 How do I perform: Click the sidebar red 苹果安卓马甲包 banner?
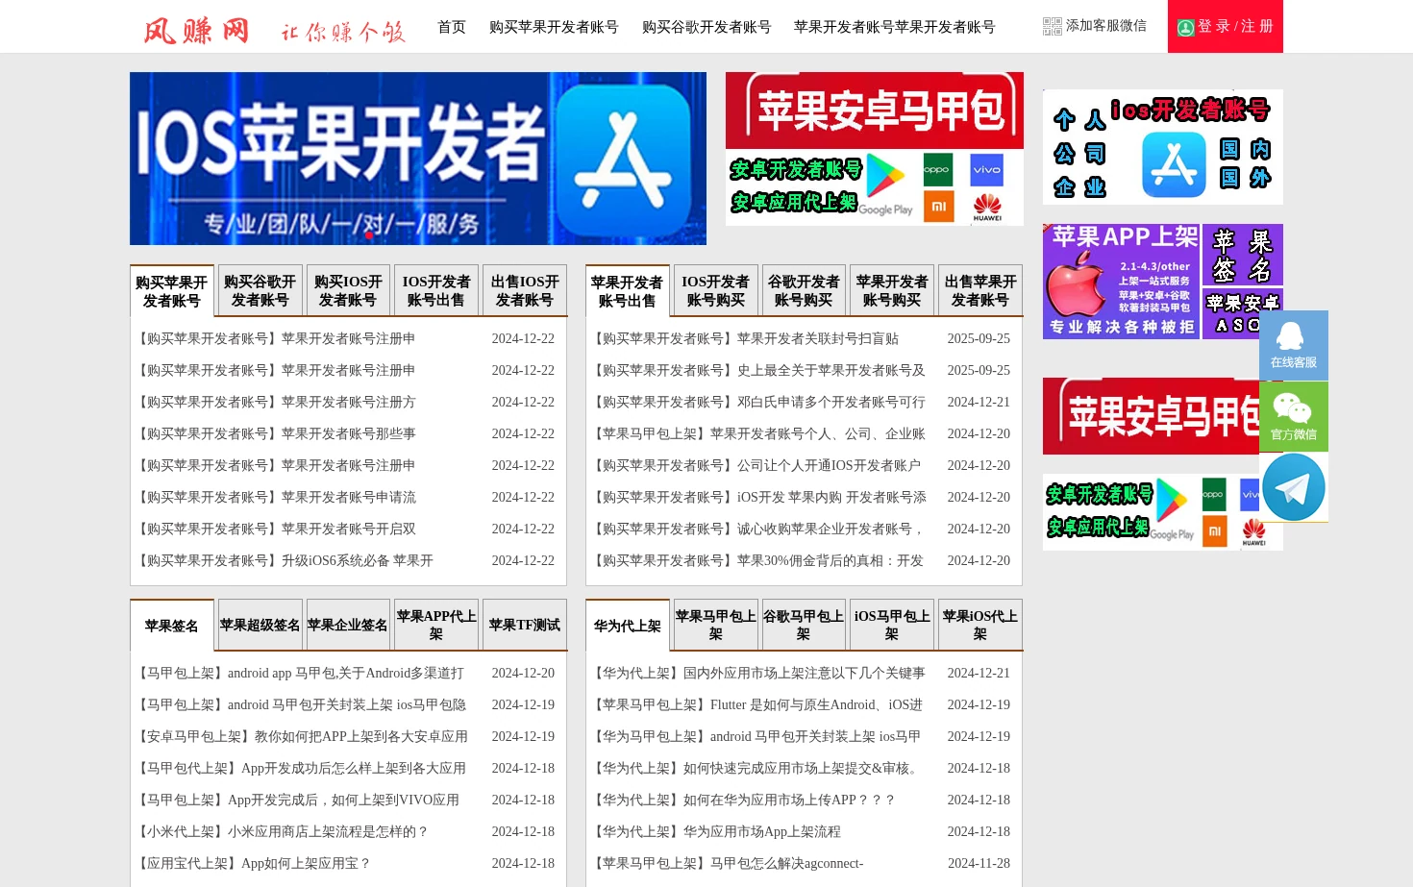[1151, 416]
